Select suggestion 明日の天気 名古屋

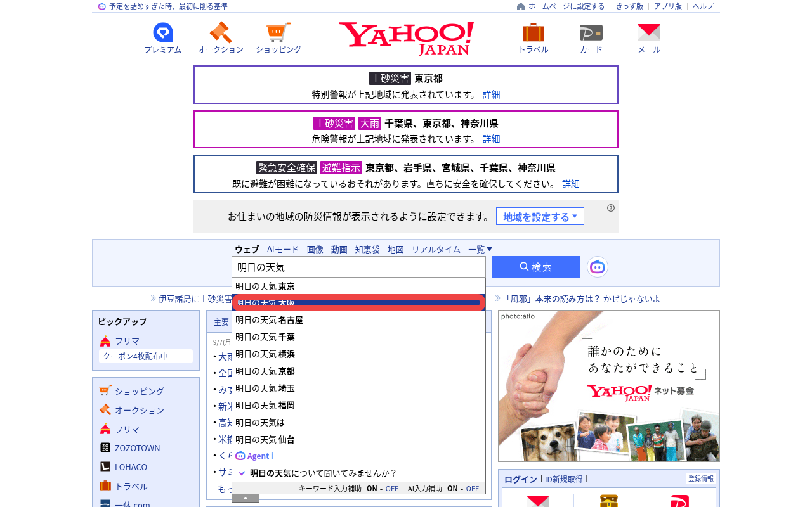(358, 320)
